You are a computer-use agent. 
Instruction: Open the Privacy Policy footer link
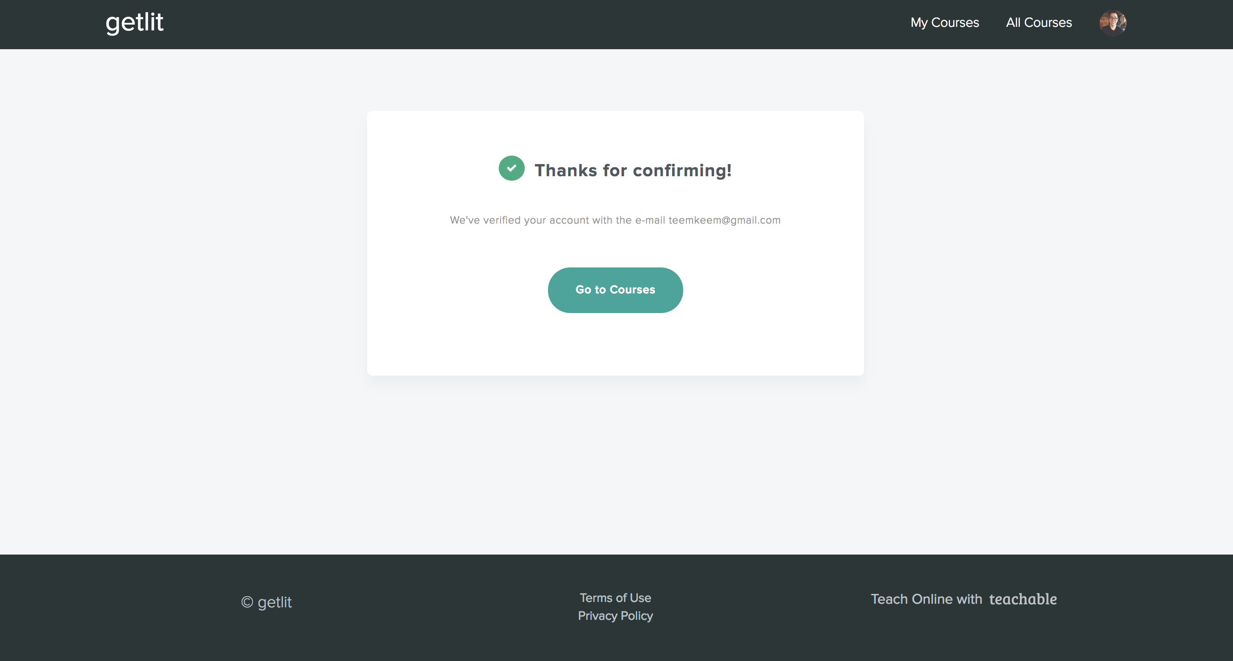[x=615, y=616]
